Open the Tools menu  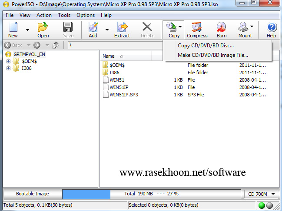[64, 15]
